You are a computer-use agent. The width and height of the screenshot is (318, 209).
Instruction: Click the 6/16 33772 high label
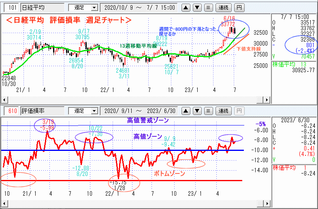tap(228, 21)
